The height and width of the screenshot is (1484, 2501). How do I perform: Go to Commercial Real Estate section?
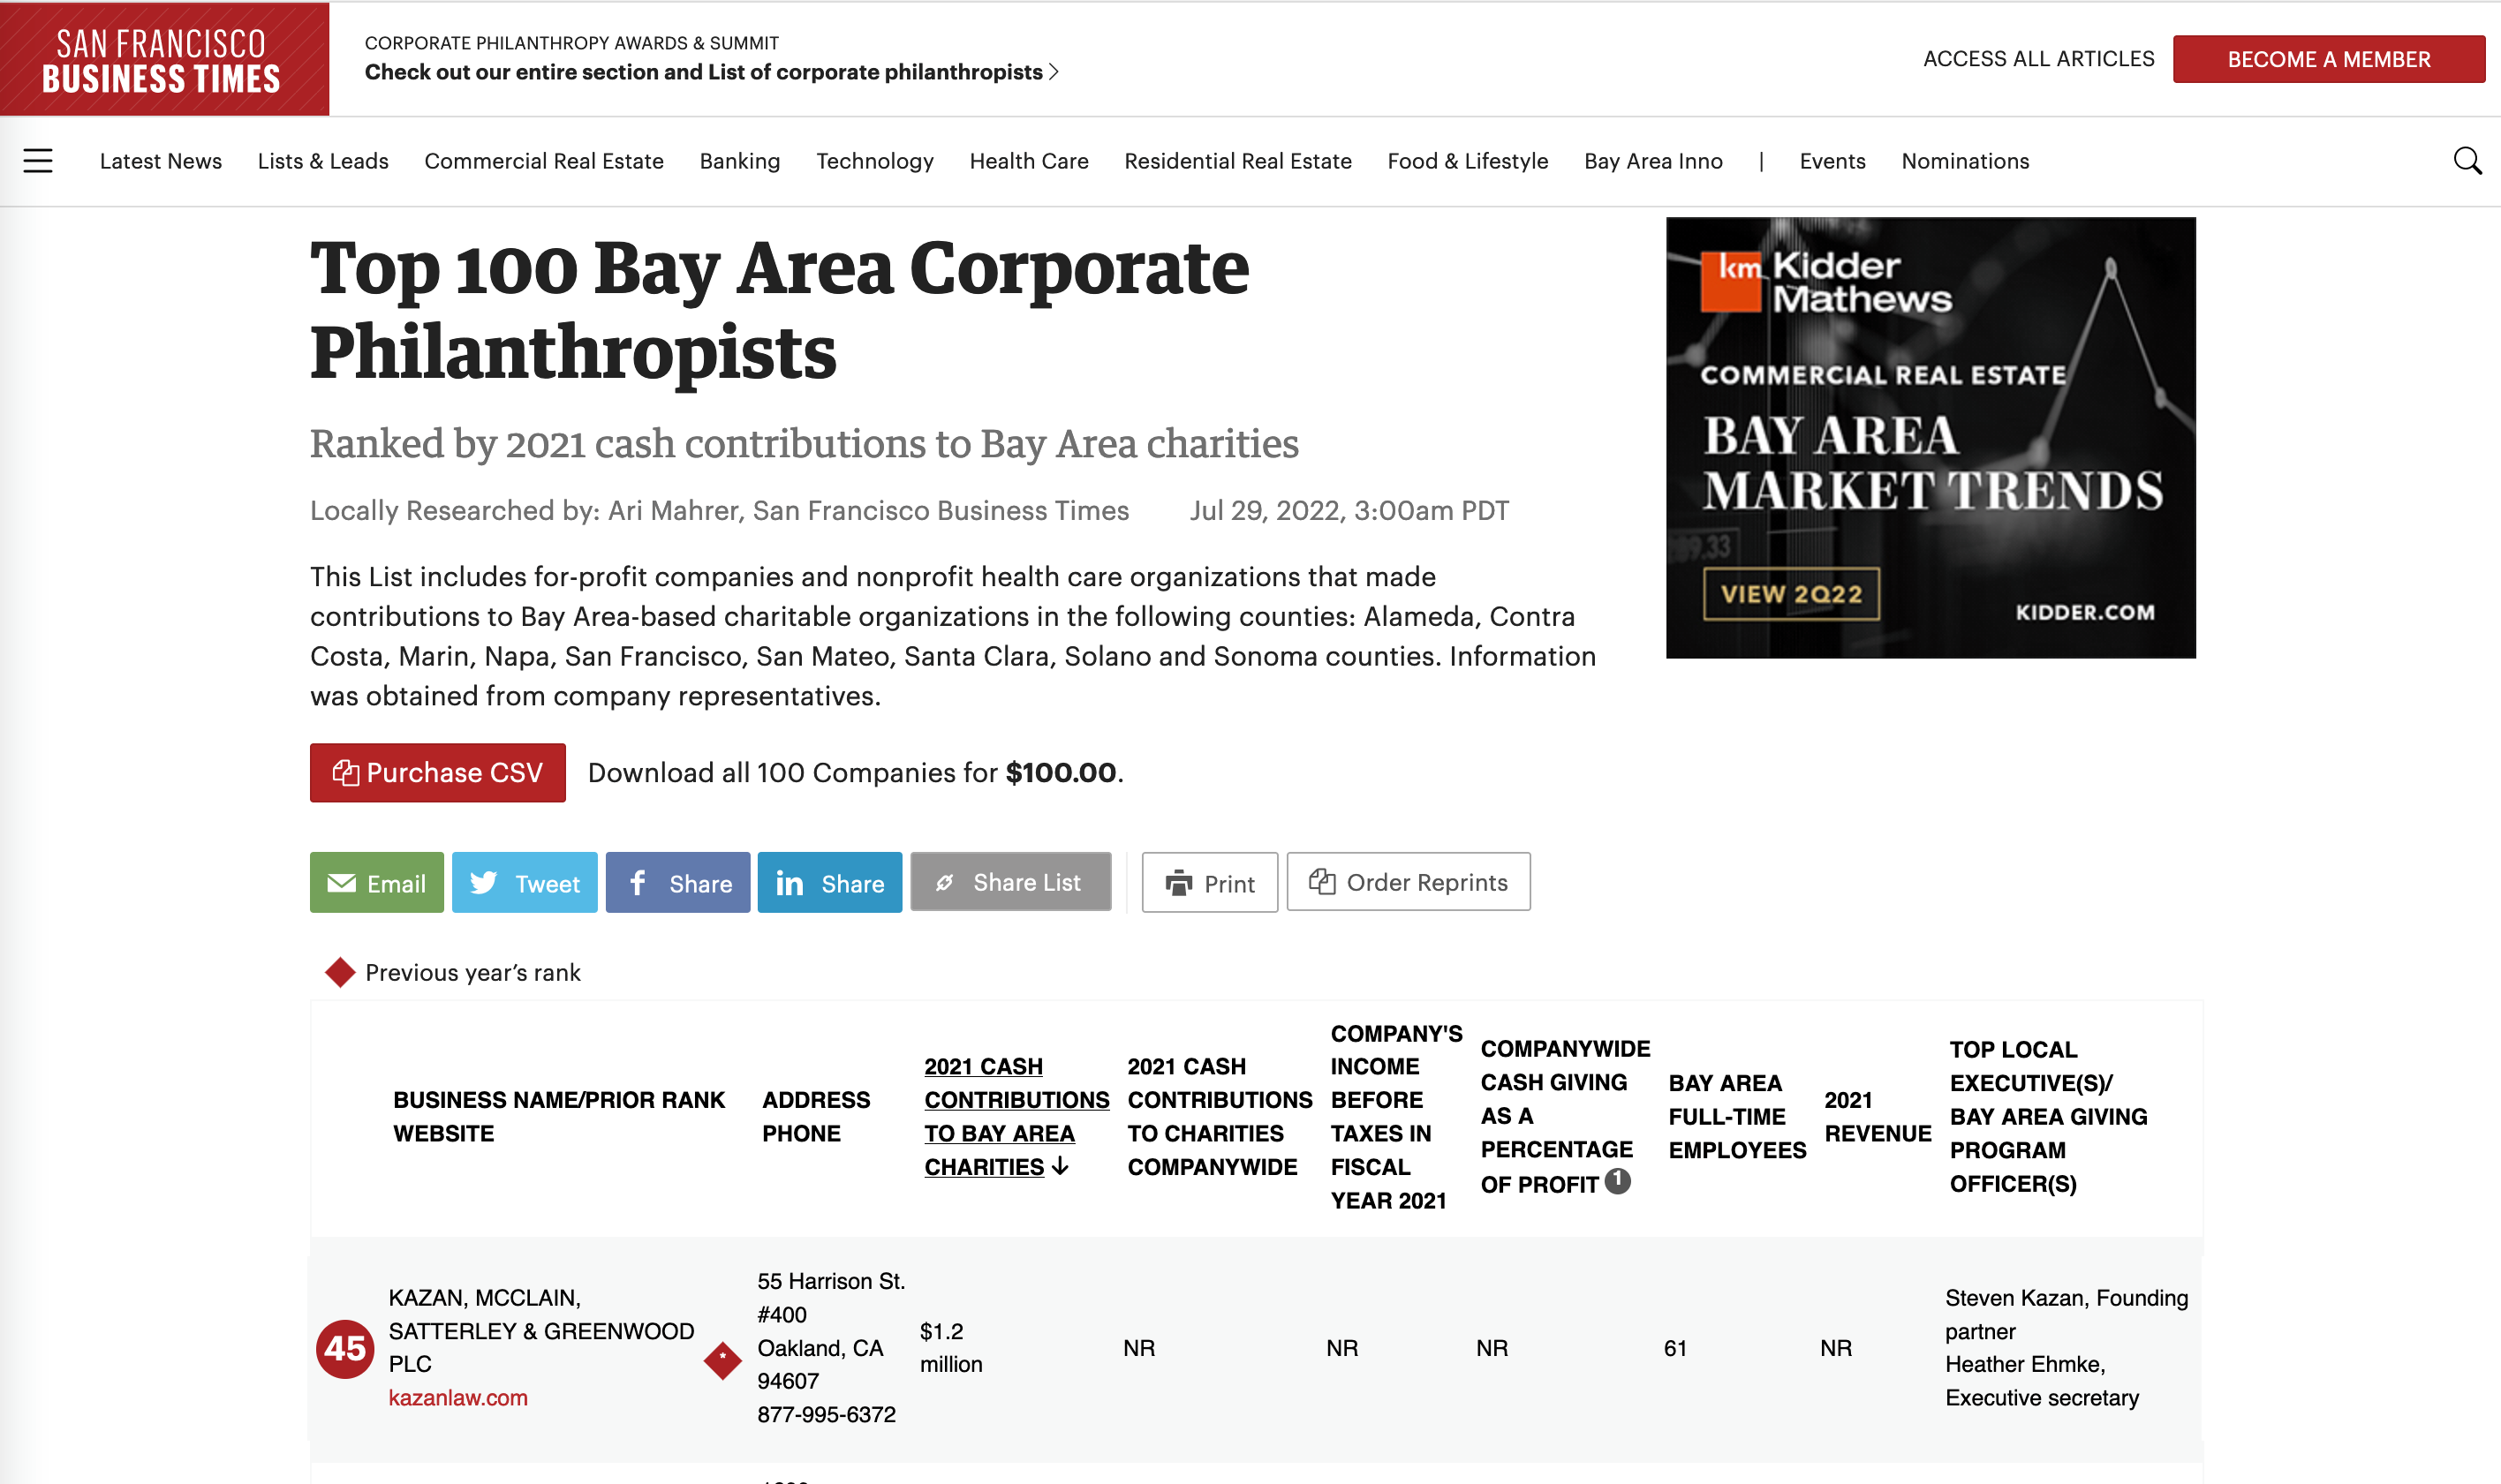(543, 161)
